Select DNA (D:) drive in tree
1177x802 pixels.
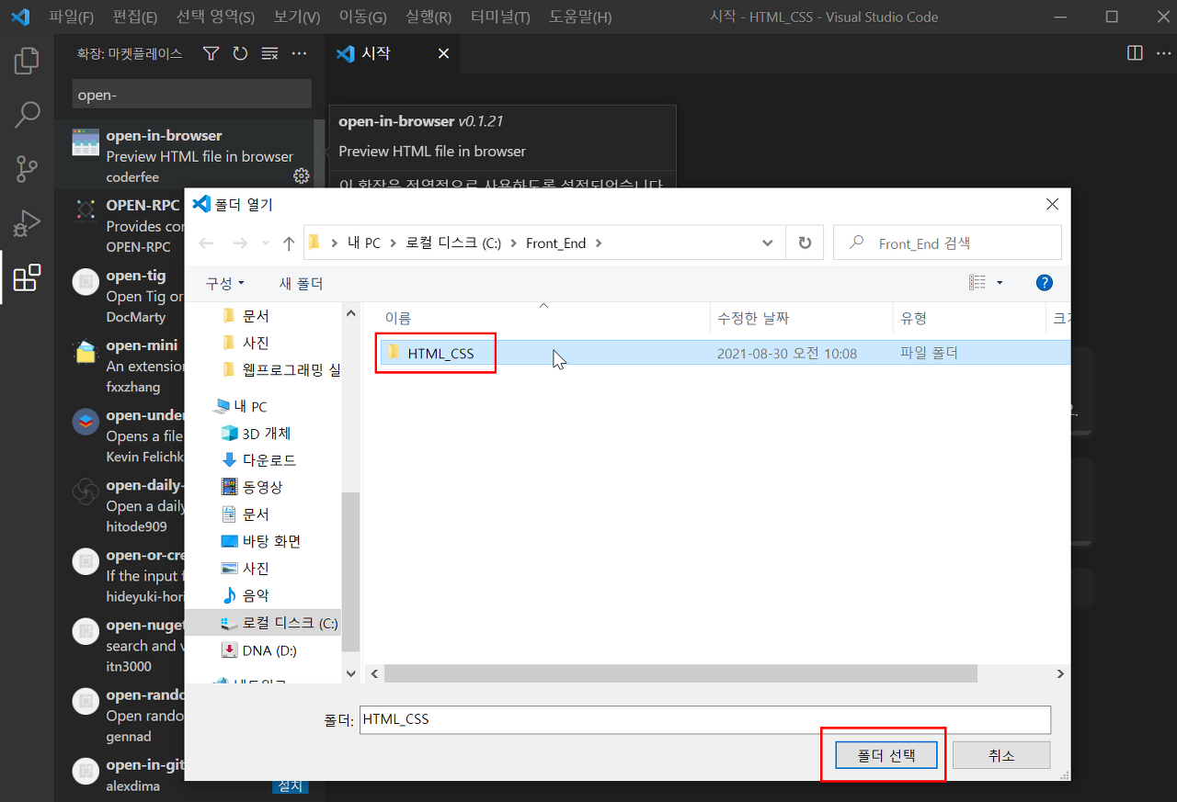(x=258, y=650)
